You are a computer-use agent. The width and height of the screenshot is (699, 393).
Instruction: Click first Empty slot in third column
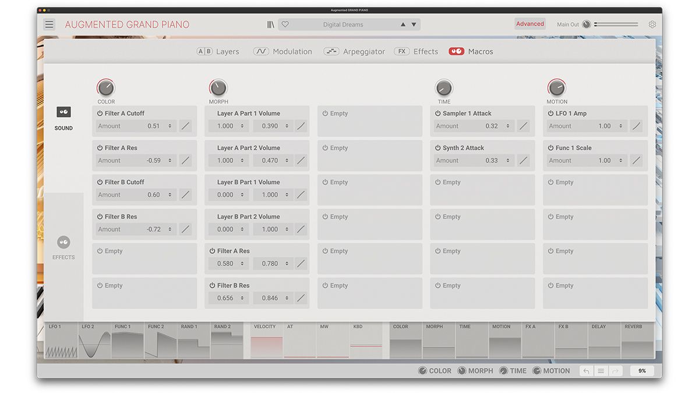(370, 121)
